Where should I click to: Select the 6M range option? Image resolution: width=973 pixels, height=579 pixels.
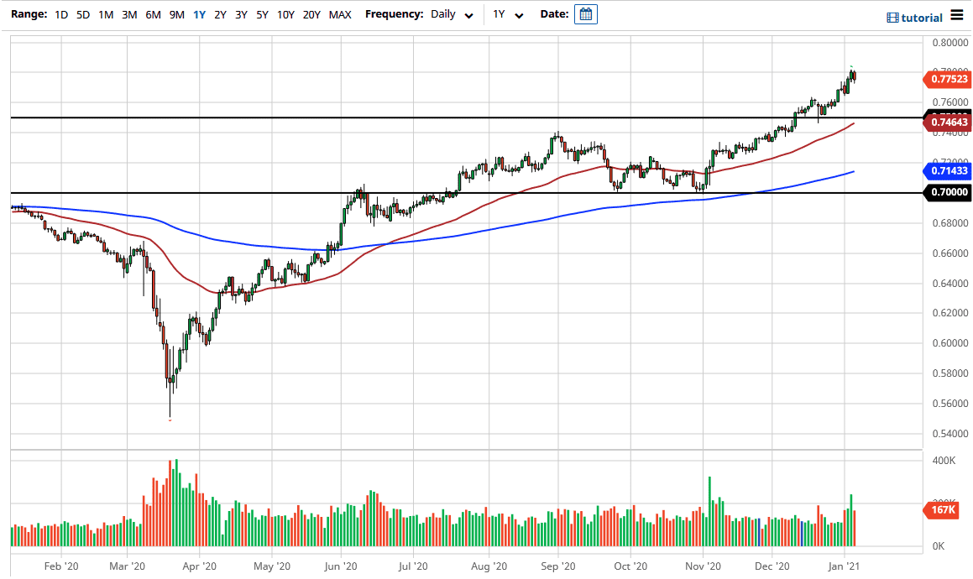click(x=151, y=14)
